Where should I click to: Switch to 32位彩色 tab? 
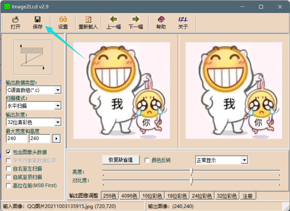click(x=227, y=196)
